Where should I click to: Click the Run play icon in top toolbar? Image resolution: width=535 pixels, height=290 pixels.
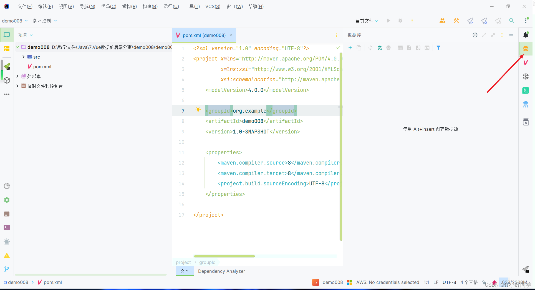(x=388, y=21)
